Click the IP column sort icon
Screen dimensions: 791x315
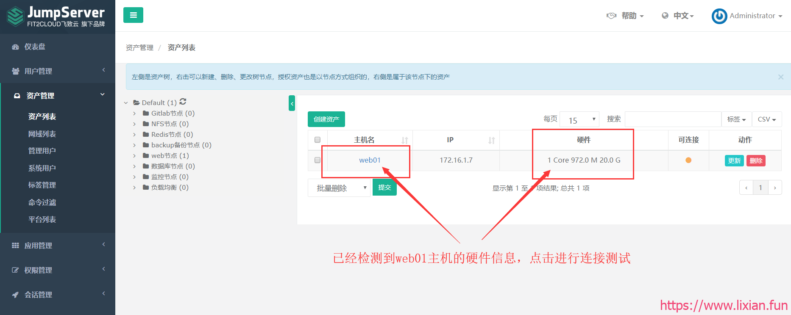(x=491, y=140)
